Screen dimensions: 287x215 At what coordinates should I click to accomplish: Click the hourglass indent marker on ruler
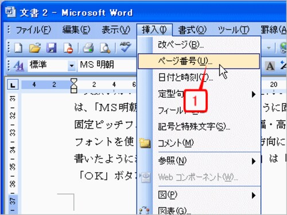coord(73,85)
